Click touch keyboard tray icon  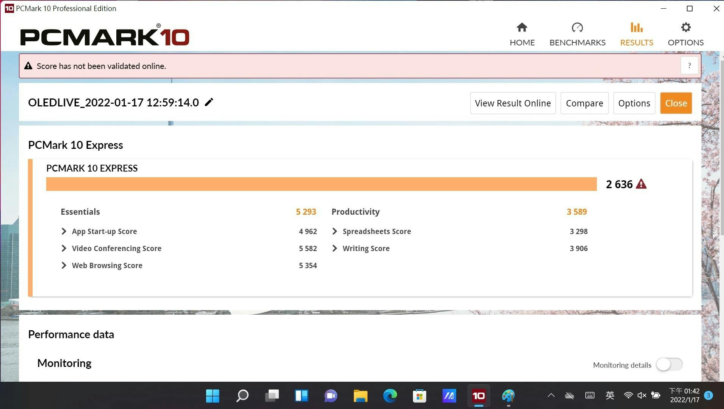(590, 395)
